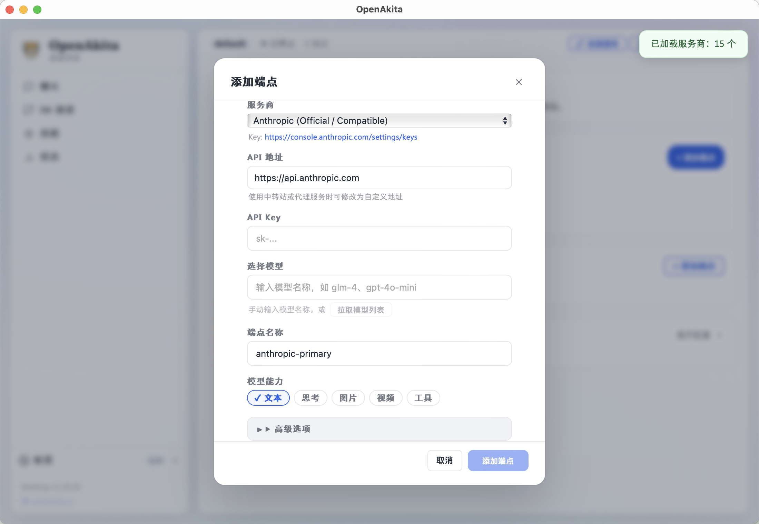Enable the 图片 capability
The height and width of the screenshot is (524, 759).
348,398
